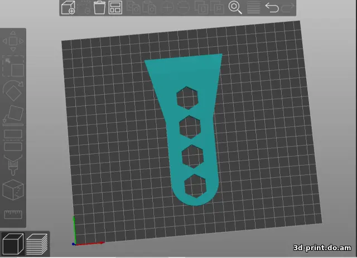Screen dimensions: 357x258
Task: Toggle variable layer height editing
Action: click(x=254, y=7)
